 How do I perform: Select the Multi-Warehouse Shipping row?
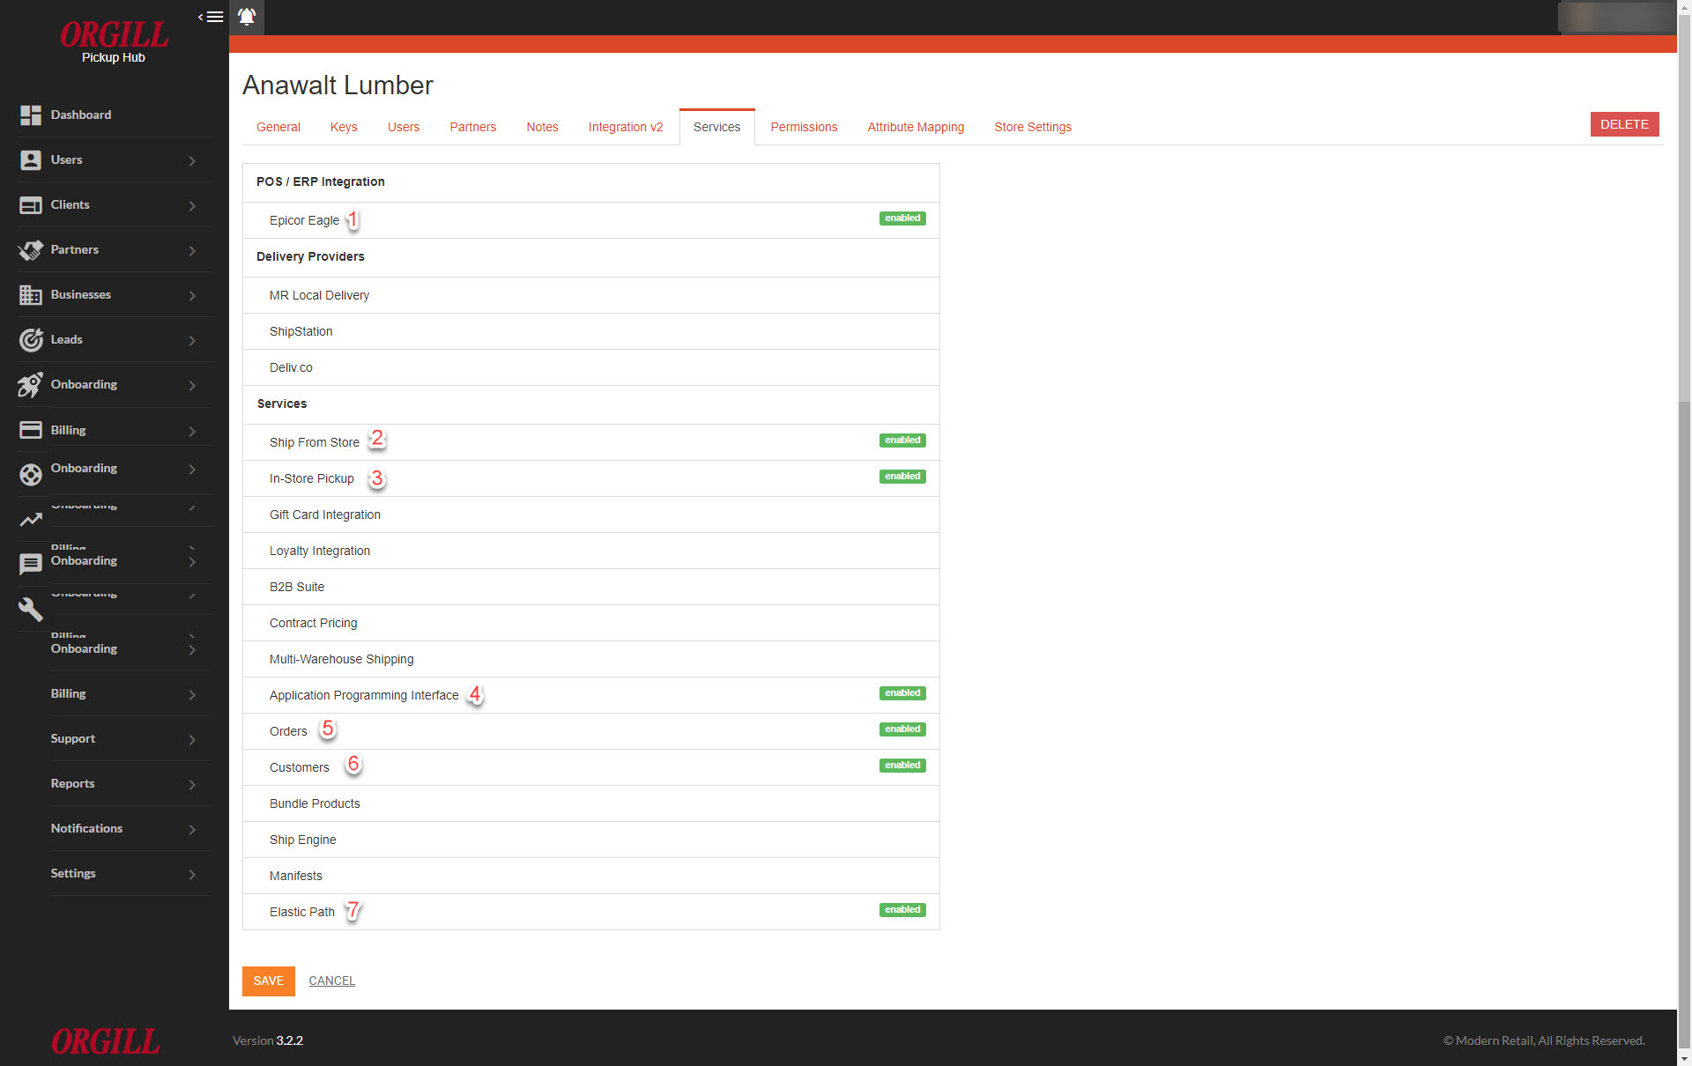tap(591, 659)
